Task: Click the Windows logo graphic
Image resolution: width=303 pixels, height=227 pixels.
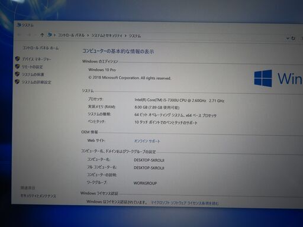Action: [x=263, y=78]
